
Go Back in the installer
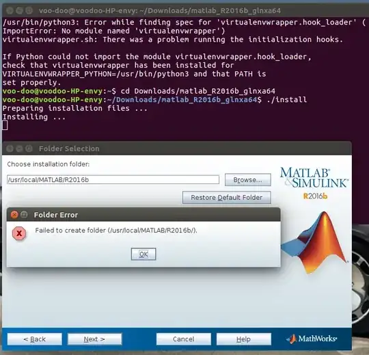(35, 339)
